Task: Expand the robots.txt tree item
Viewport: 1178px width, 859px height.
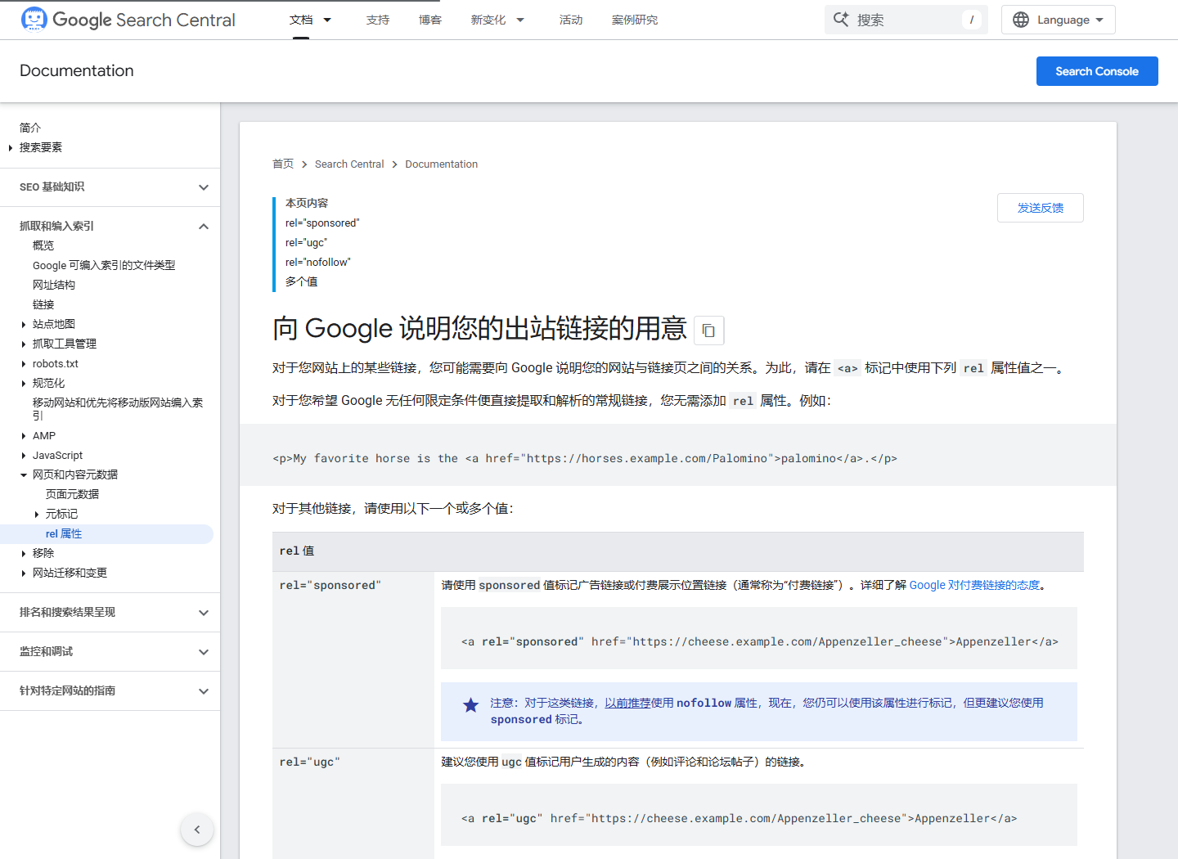Action: [24, 364]
